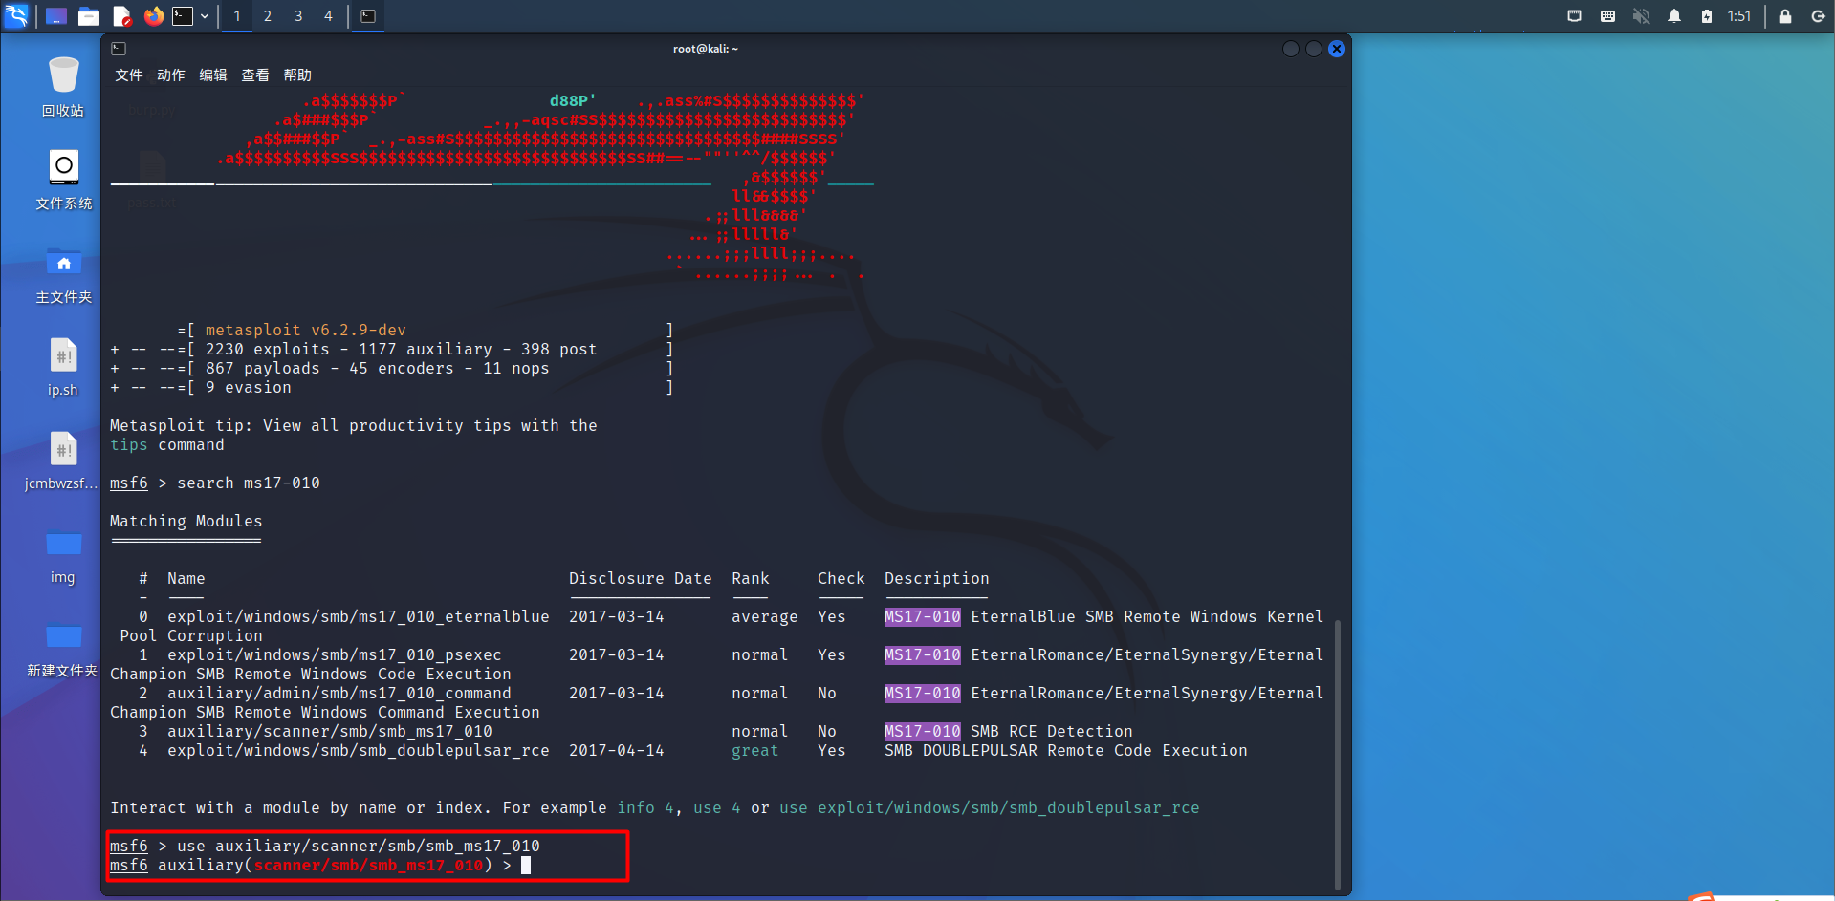The image size is (1835, 901).
Task: Click the 'tips' command word
Action: pyautogui.click(x=129, y=445)
